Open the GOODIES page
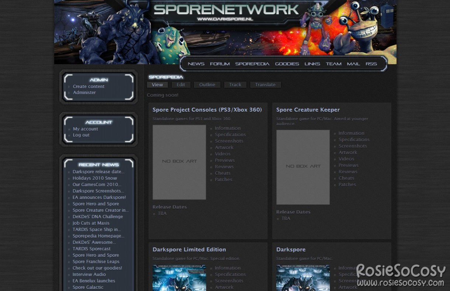This screenshot has width=450, height=291. click(x=287, y=64)
